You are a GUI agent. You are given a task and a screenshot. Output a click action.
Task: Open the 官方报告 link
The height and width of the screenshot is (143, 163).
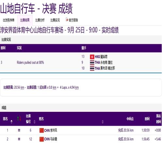point(73,20)
